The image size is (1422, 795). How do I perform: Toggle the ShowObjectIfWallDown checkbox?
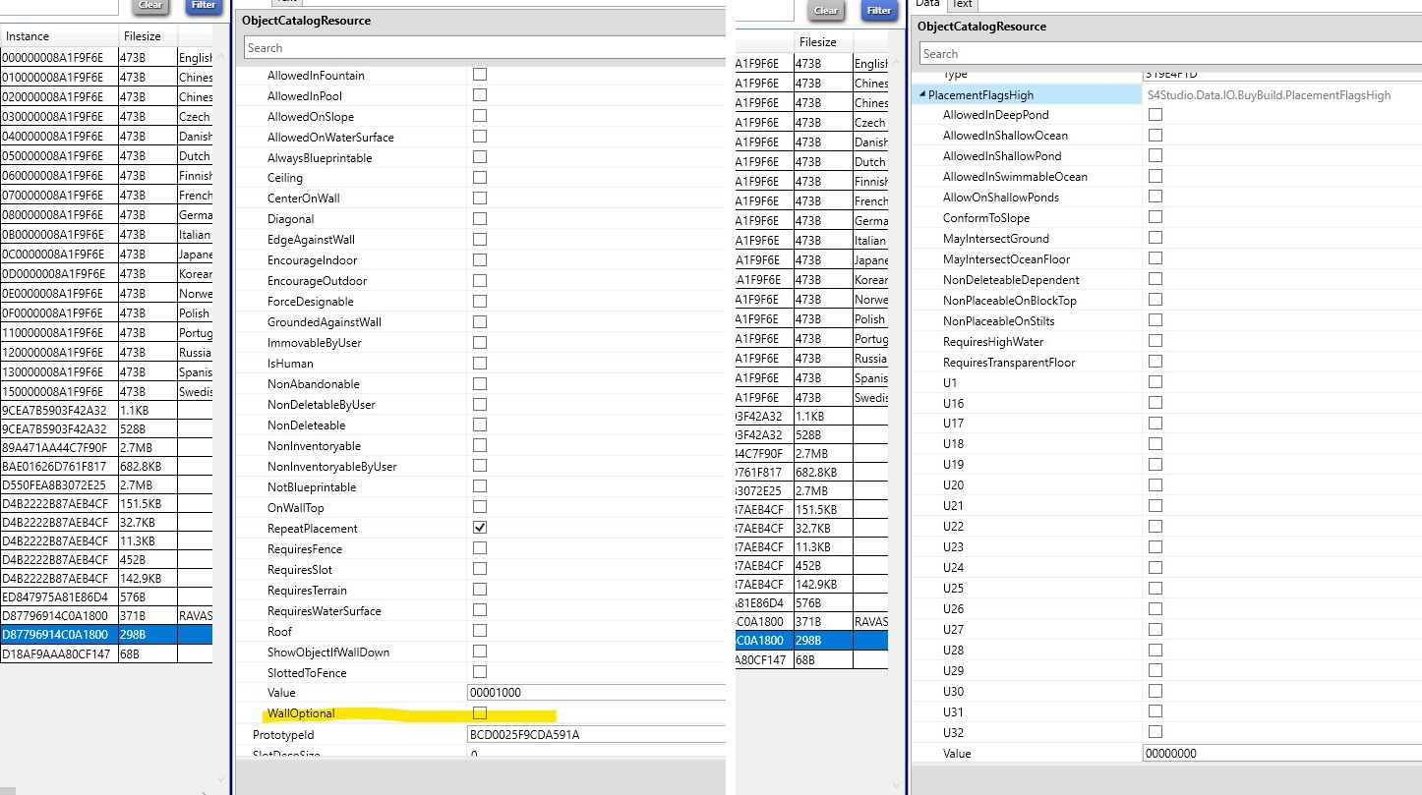pyautogui.click(x=480, y=651)
